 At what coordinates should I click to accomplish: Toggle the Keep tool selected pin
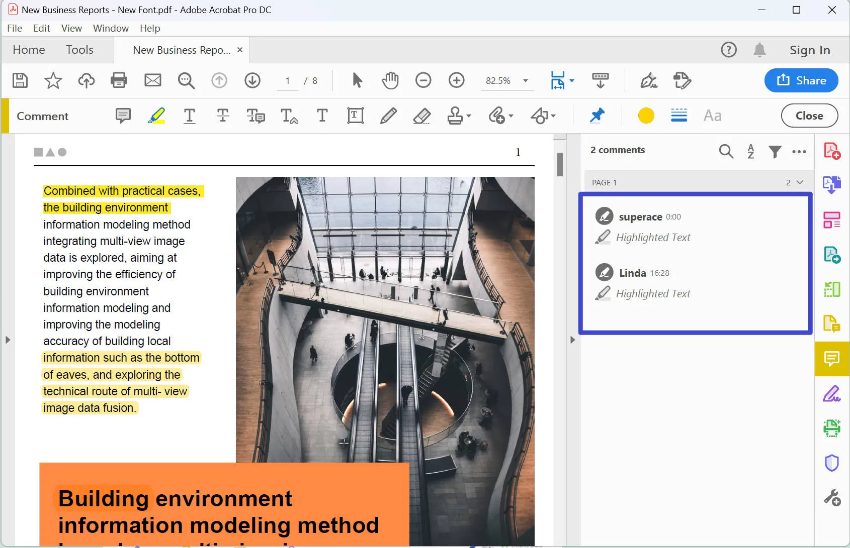point(597,116)
